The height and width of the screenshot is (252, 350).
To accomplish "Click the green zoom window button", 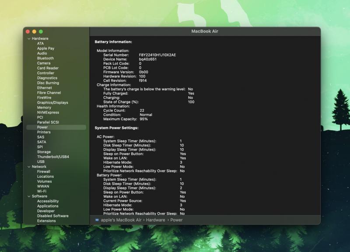I will (41, 31).
